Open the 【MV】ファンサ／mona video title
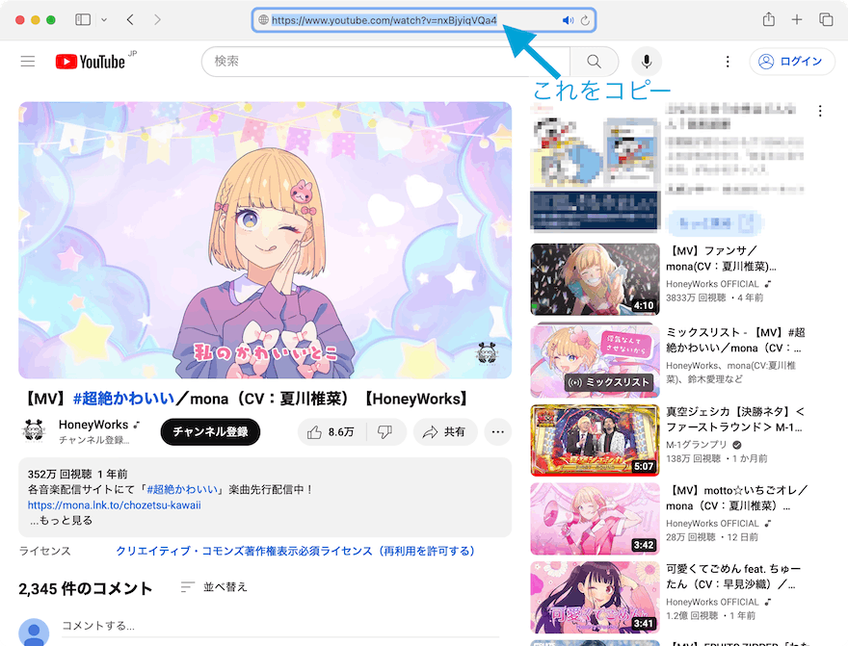 click(722, 258)
